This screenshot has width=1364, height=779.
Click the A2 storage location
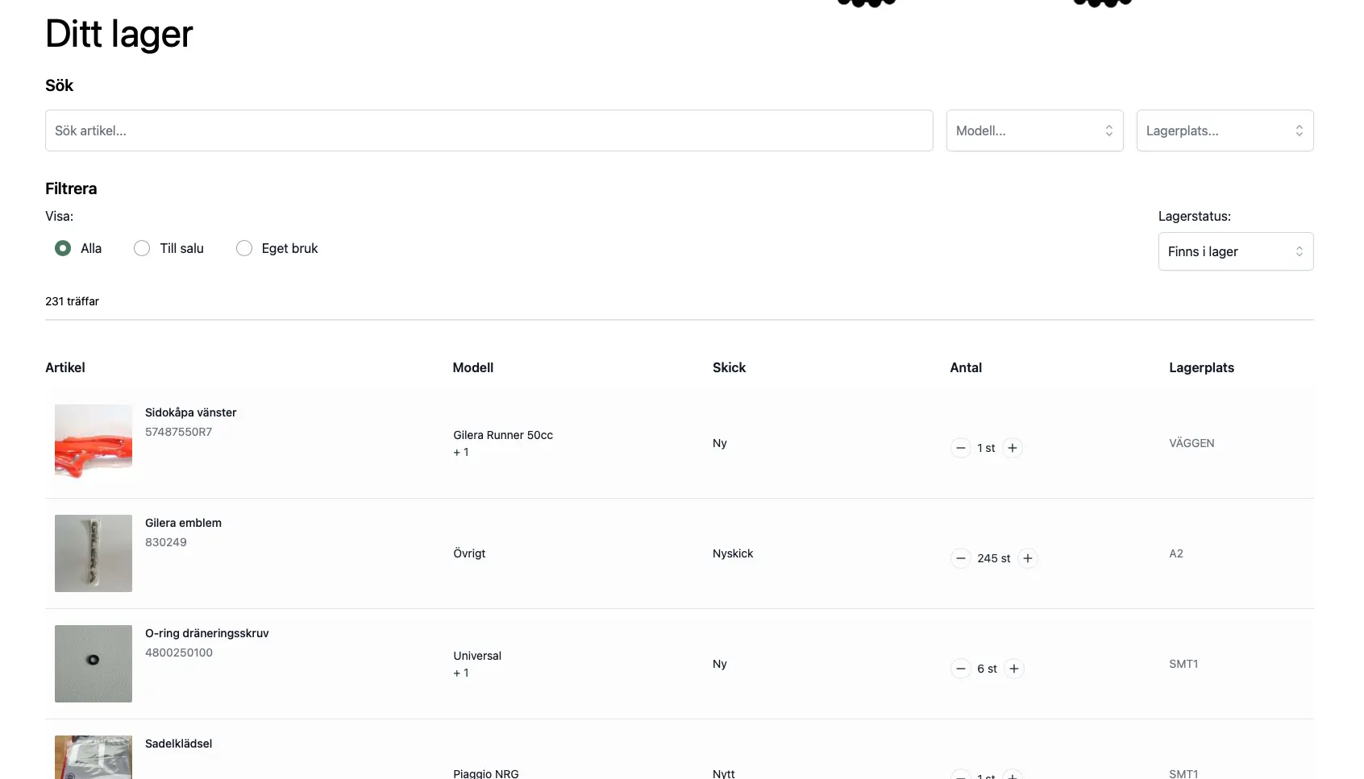[1176, 553]
